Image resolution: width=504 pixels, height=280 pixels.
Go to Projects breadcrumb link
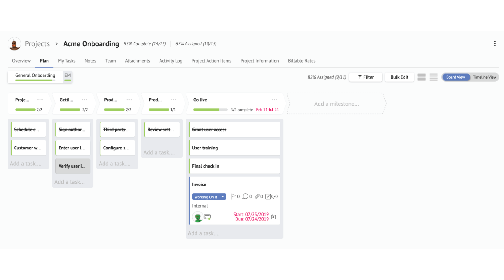click(37, 44)
